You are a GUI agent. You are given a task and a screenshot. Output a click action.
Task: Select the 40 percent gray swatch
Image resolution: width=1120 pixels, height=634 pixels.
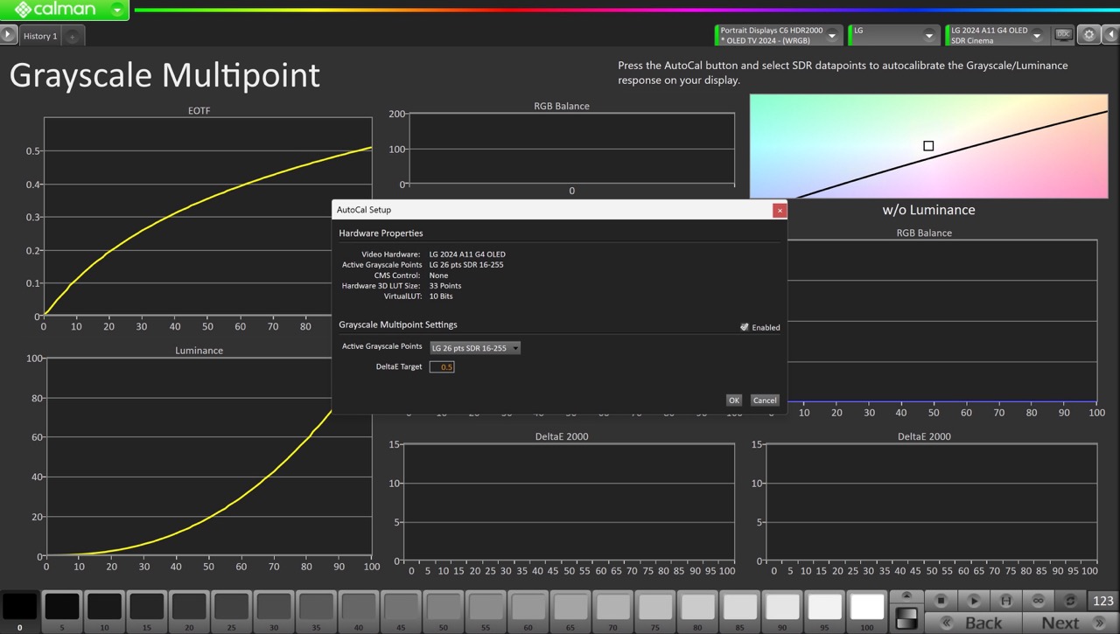click(x=359, y=610)
